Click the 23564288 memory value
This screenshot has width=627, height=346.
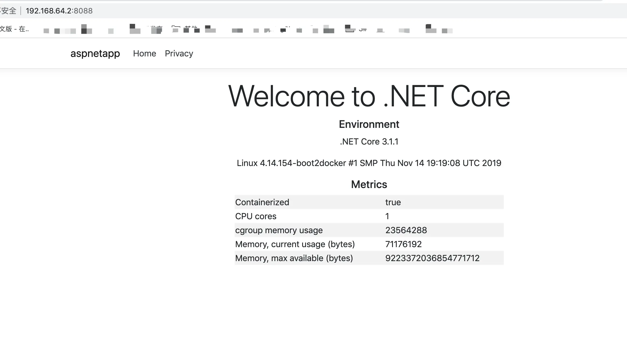(406, 230)
